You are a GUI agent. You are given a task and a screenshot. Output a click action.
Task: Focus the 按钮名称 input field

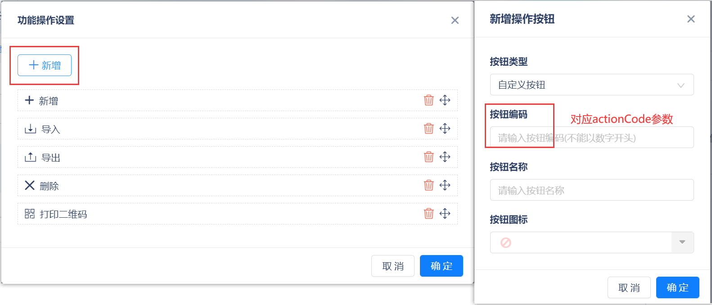[592, 190]
